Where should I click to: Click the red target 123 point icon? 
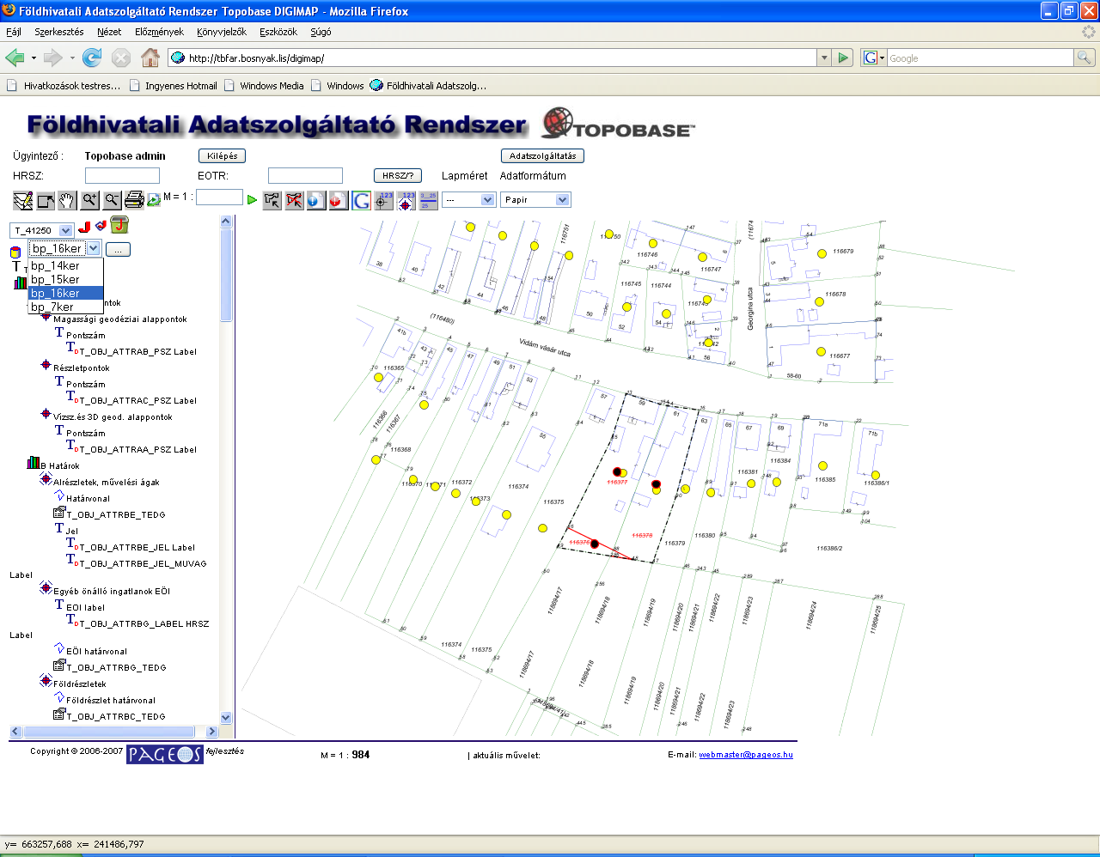[406, 200]
